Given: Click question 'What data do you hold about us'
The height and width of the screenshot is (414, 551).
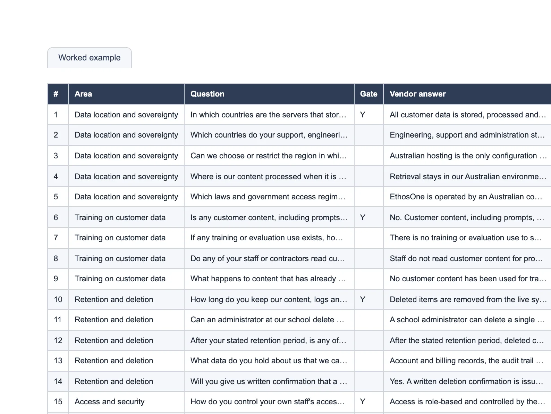Looking at the screenshot, I should click(x=269, y=361).
